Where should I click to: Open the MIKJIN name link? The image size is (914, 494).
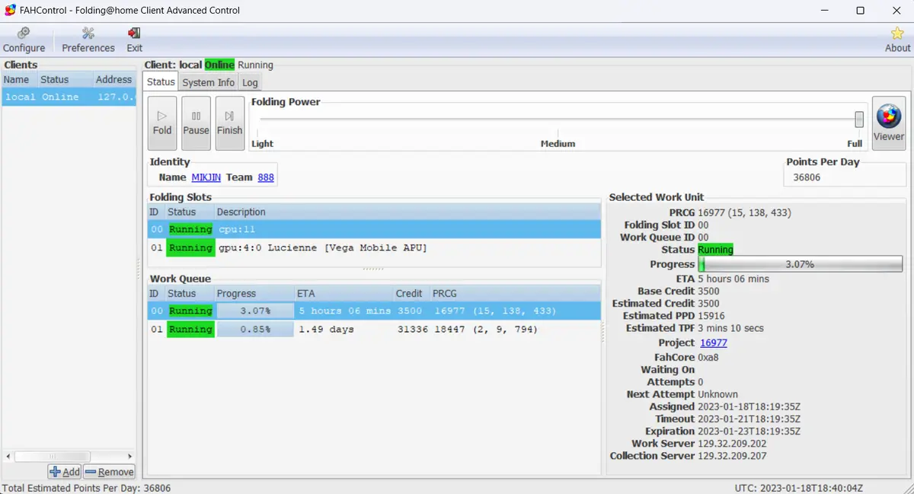tap(206, 177)
